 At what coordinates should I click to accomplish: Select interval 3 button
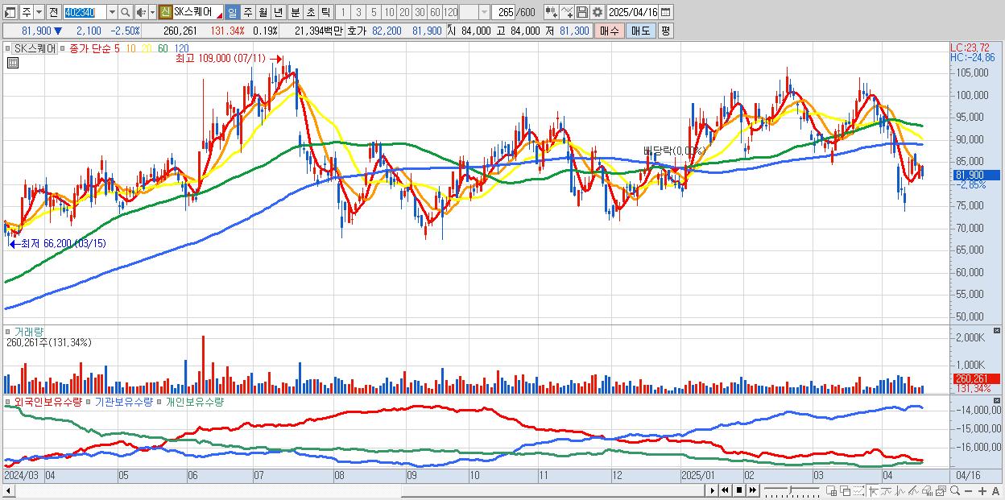click(358, 12)
